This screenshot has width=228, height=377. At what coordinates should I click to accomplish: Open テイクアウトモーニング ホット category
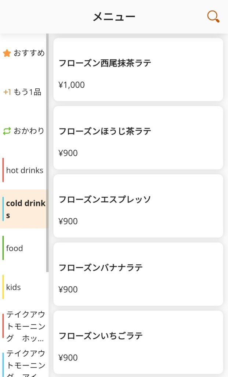click(x=25, y=326)
